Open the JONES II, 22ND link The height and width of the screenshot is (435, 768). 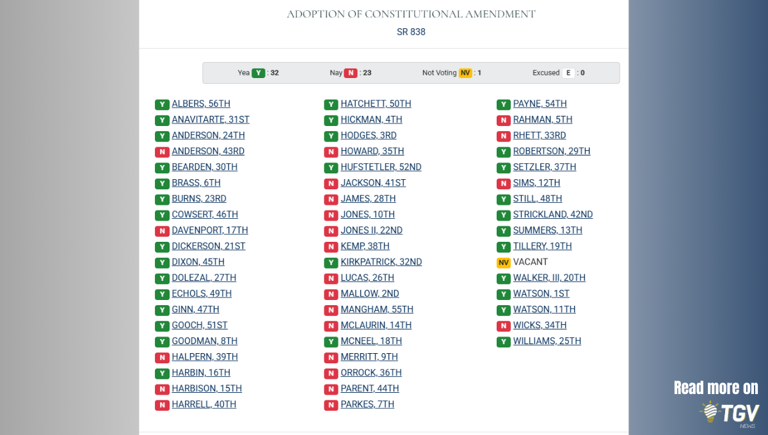point(371,230)
